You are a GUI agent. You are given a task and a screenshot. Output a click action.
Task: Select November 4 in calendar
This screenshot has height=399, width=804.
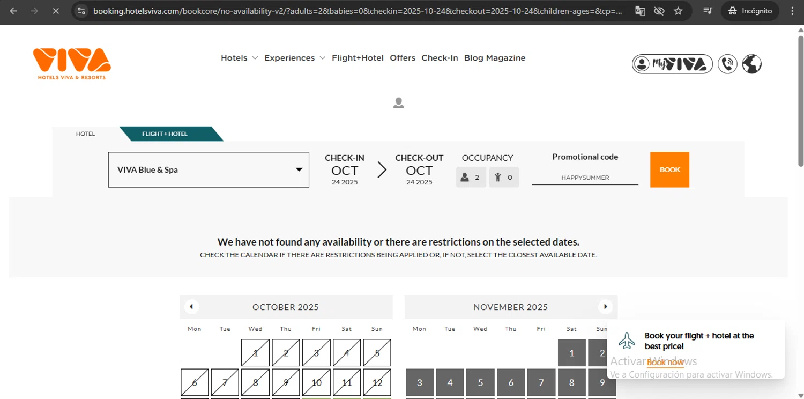click(450, 382)
